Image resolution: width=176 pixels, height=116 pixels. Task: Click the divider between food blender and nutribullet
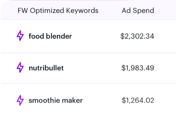(89, 53)
